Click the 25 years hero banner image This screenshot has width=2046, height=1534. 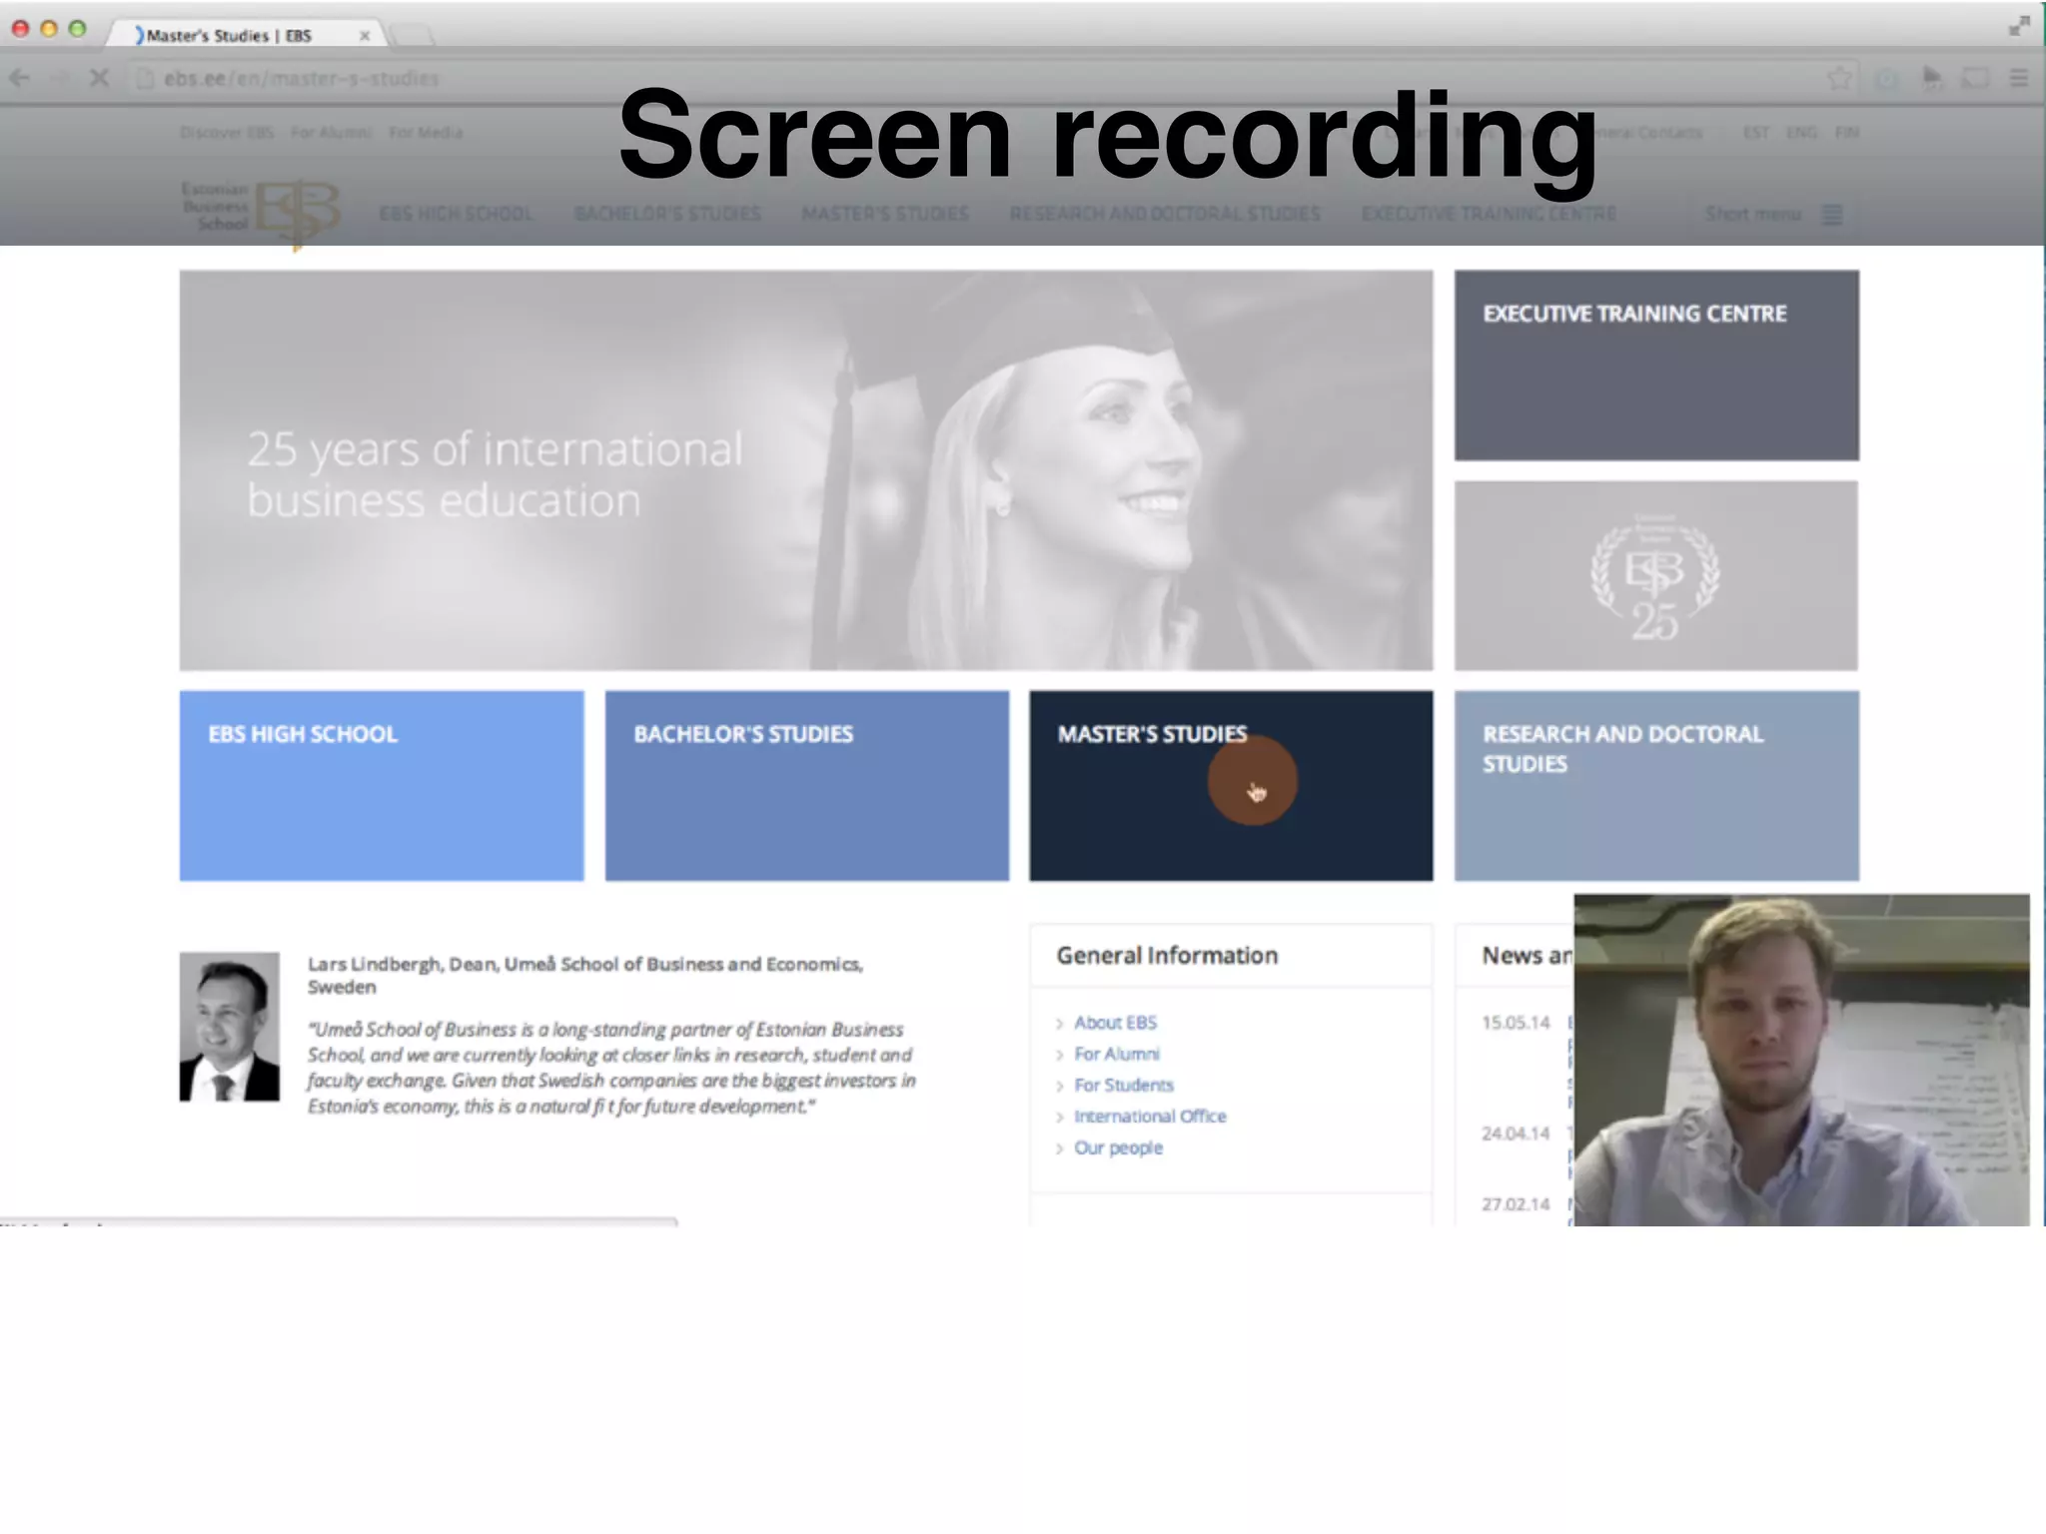pos(806,470)
